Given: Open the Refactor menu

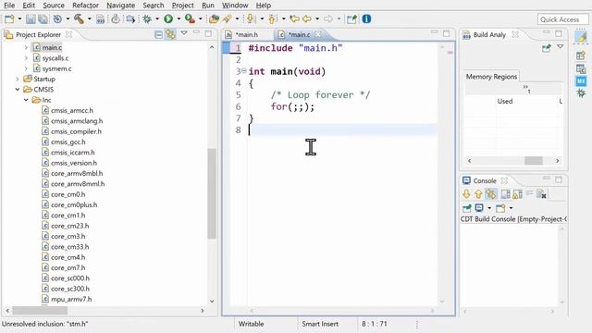Looking at the screenshot, I should click(x=85, y=6).
